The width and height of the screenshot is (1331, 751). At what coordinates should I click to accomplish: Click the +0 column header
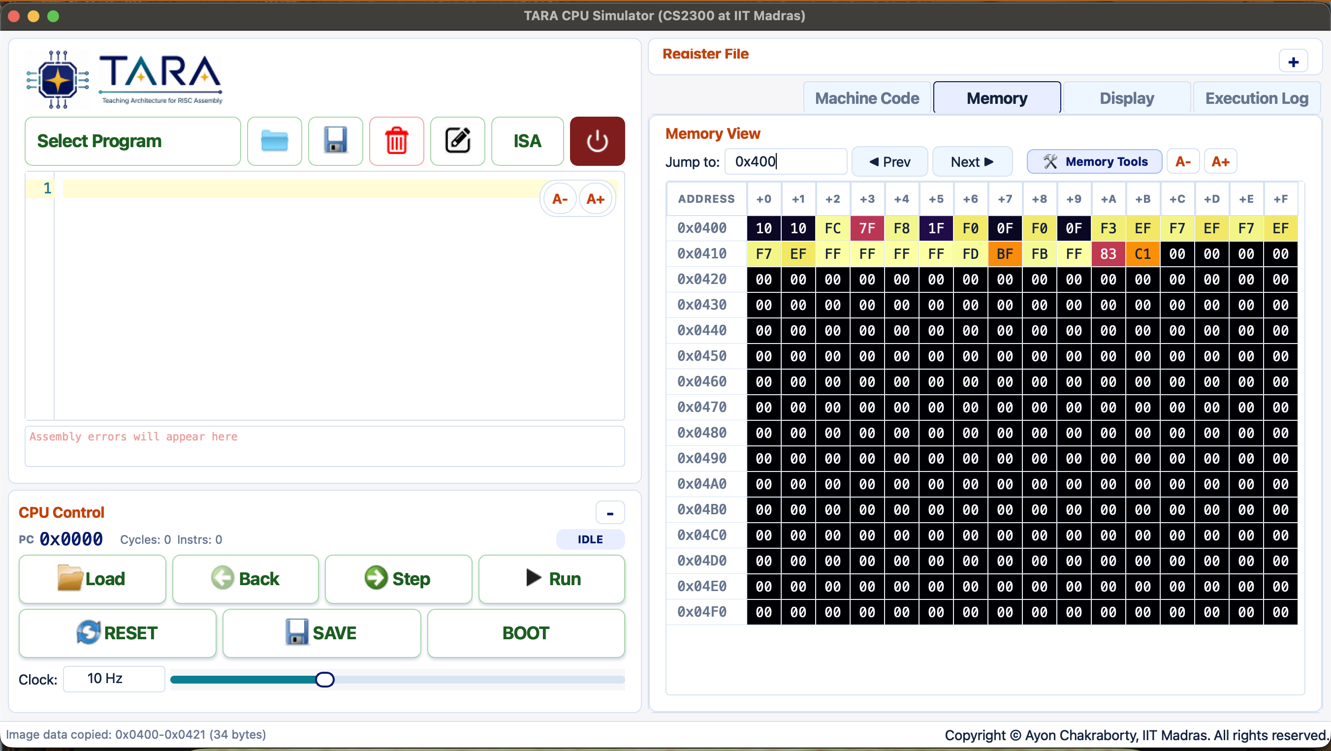coord(763,199)
